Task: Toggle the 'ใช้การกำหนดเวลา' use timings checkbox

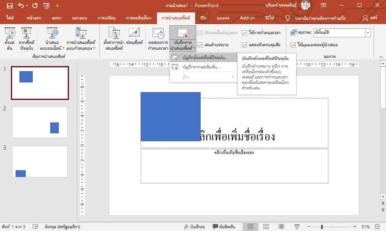Action: point(245,33)
